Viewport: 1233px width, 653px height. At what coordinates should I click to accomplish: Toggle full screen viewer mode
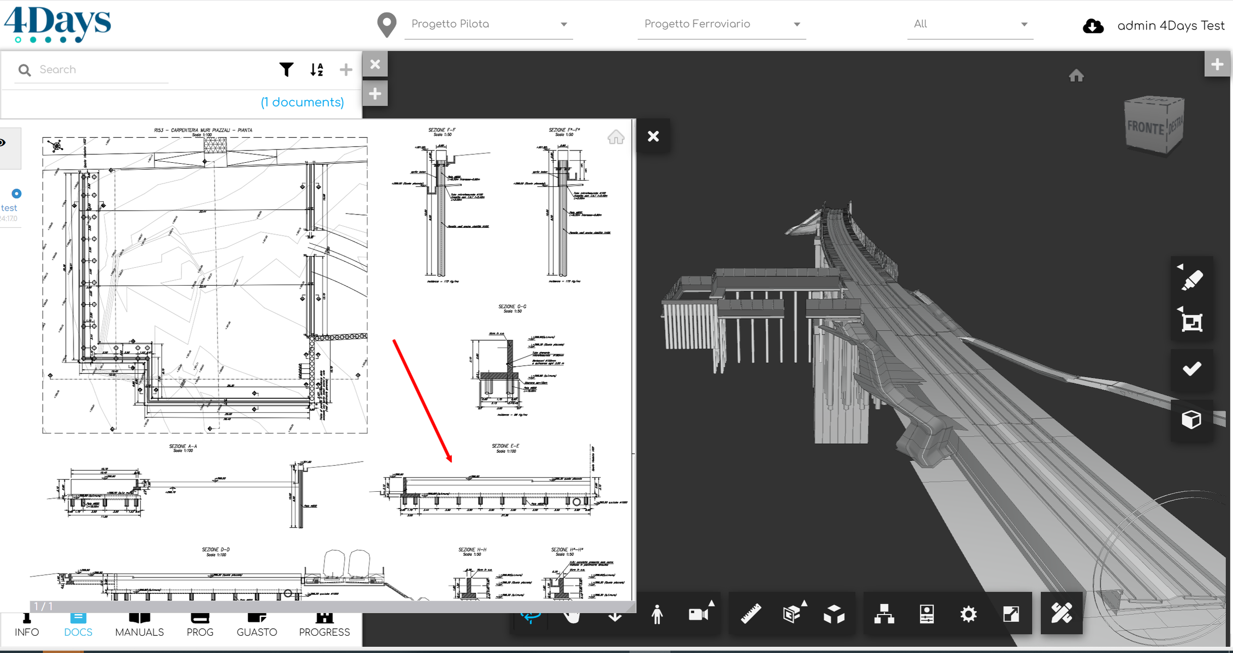1011,614
